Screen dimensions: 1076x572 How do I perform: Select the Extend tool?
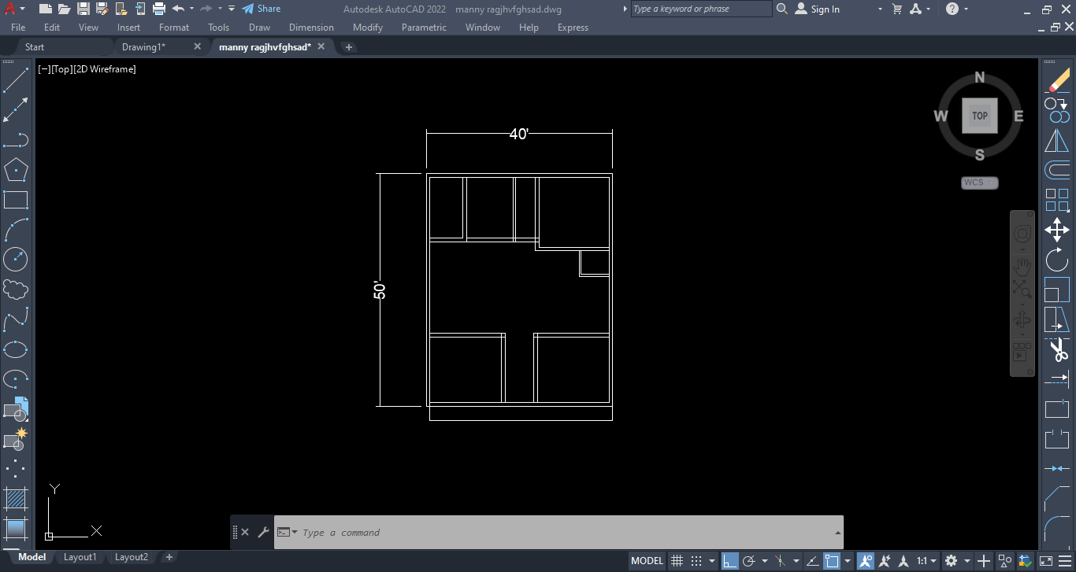[x=1057, y=379]
